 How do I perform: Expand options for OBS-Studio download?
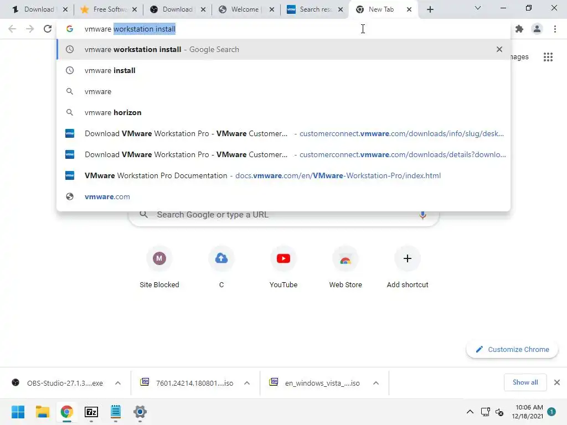click(118, 383)
